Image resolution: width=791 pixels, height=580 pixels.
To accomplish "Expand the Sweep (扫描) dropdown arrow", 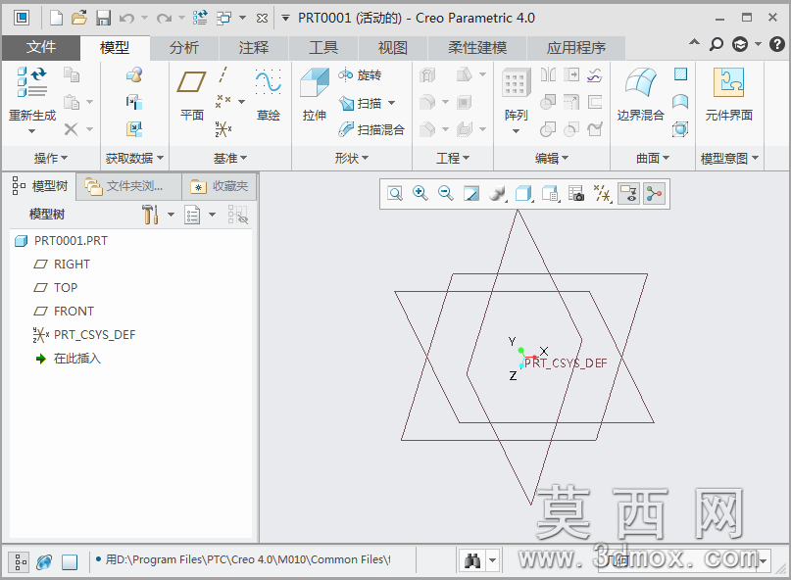I will tap(391, 103).
